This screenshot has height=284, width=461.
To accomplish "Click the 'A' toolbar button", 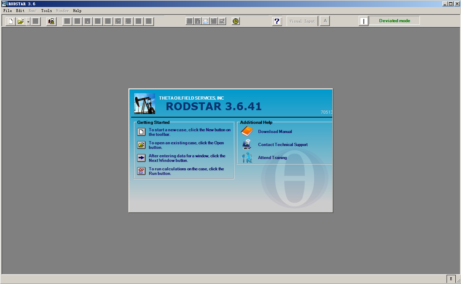I will pyautogui.click(x=325, y=21).
